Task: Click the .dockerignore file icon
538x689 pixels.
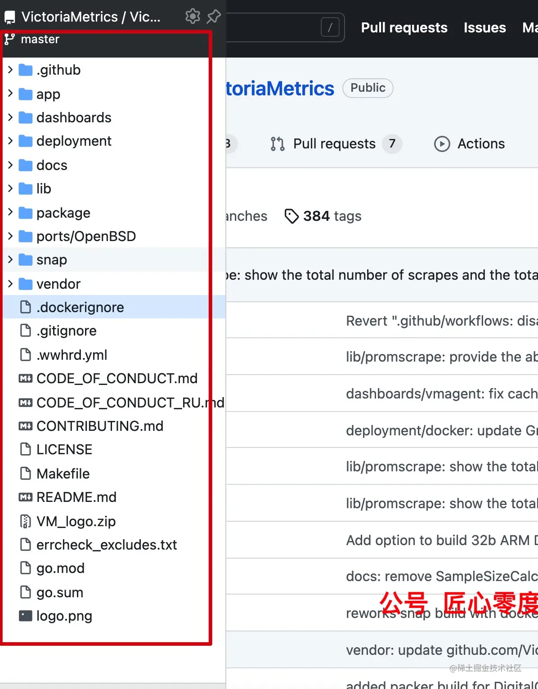Action: coord(26,307)
